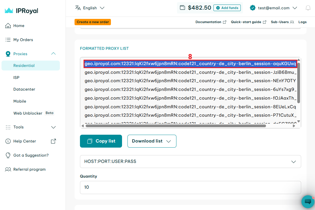
Task: Click the Documentation external link icon
Action: coord(225,22)
